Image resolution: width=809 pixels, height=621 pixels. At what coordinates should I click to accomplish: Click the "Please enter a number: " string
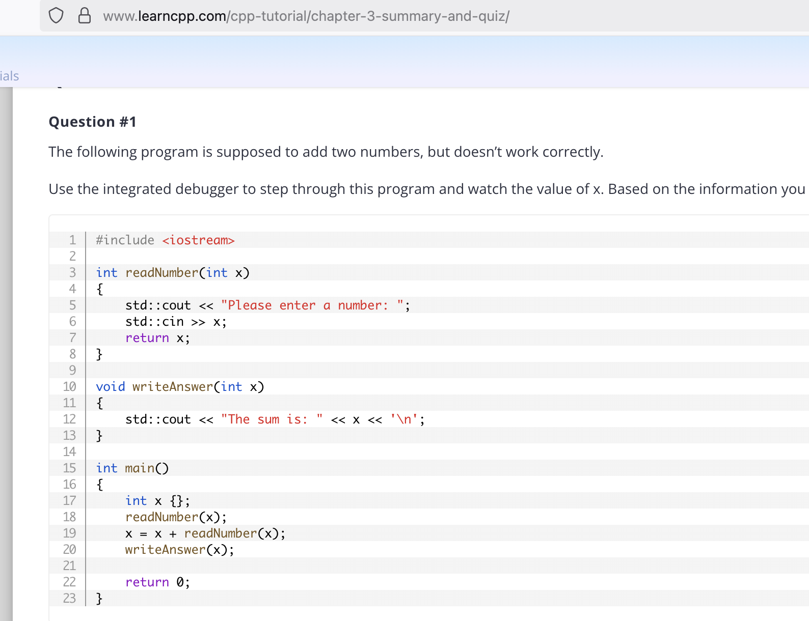(312, 305)
